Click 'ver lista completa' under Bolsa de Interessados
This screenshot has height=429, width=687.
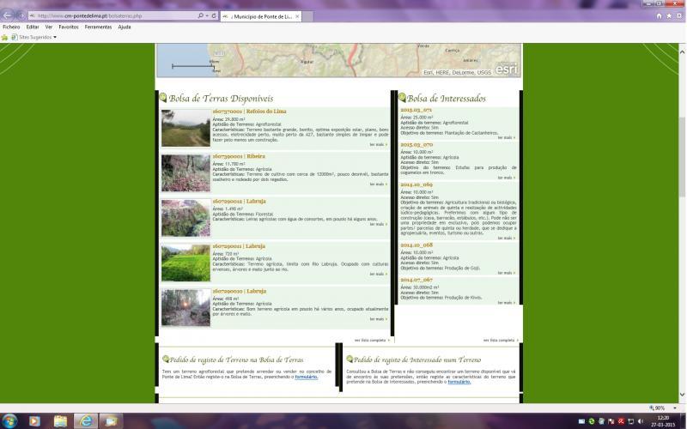point(498,340)
